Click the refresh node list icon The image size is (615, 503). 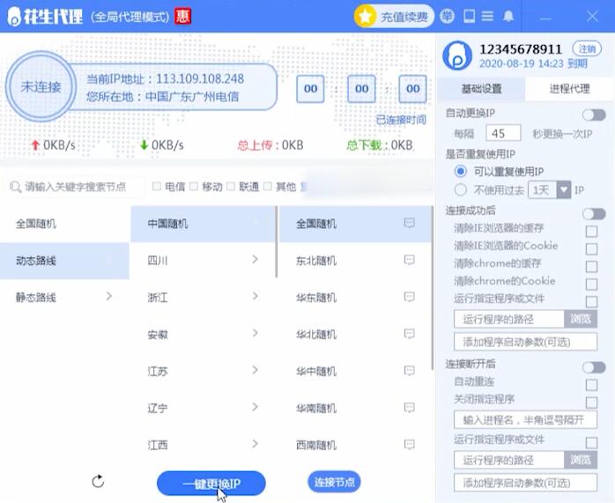(98, 481)
